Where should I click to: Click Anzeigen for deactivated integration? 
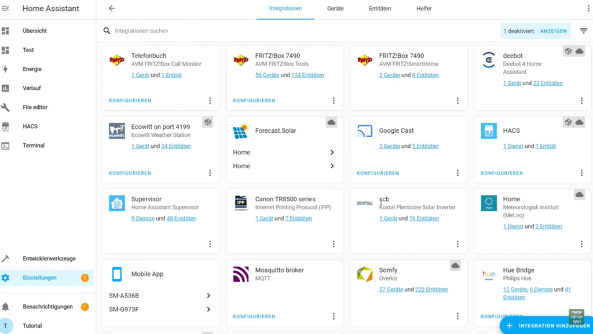coord(553,31)
